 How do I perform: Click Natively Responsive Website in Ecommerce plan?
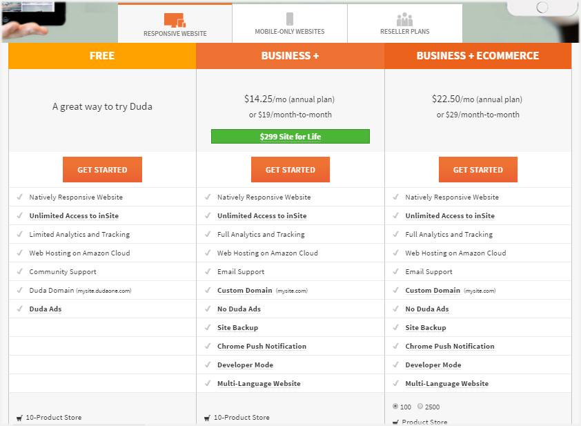452,197
